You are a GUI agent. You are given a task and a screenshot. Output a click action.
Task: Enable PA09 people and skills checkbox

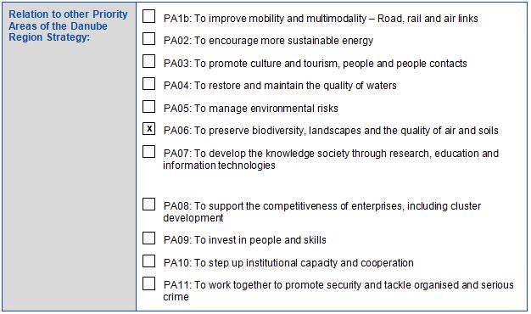(149, 238)
